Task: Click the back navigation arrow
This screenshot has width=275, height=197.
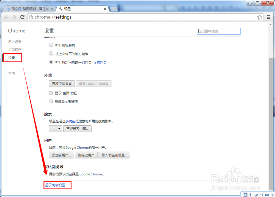Action: point(6,17)
